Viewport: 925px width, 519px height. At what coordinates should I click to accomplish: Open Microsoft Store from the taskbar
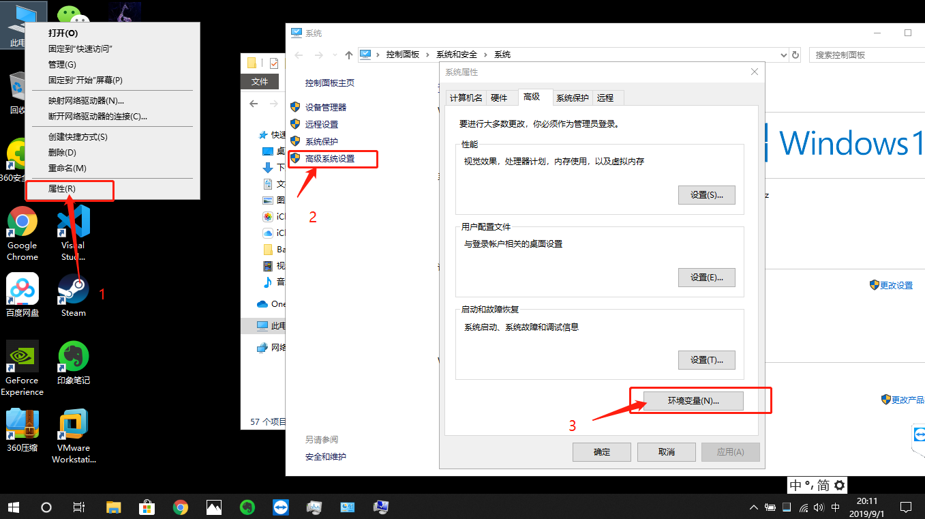tap(147, 507)
